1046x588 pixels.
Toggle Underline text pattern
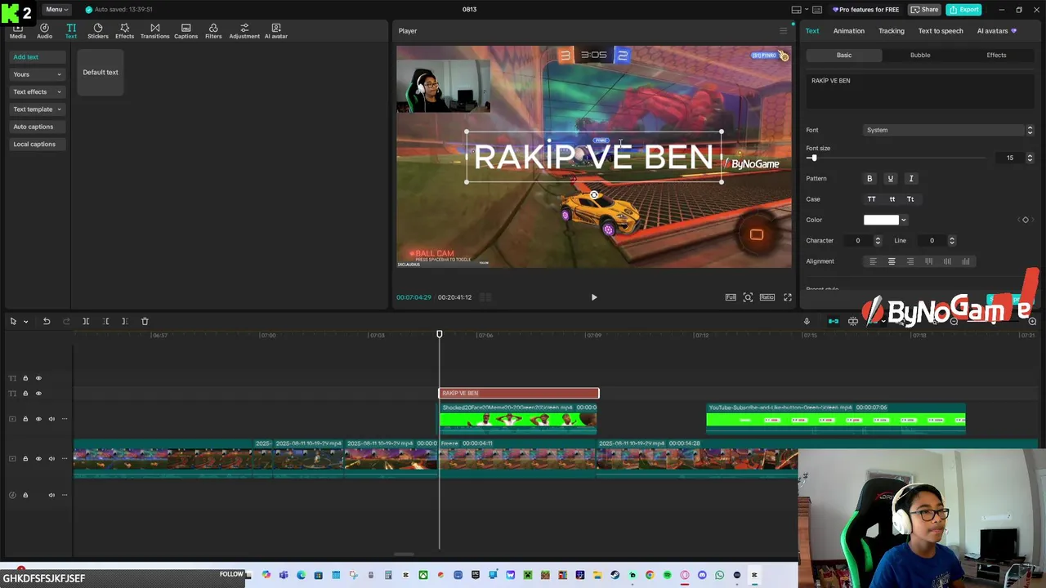coord(891,178)
